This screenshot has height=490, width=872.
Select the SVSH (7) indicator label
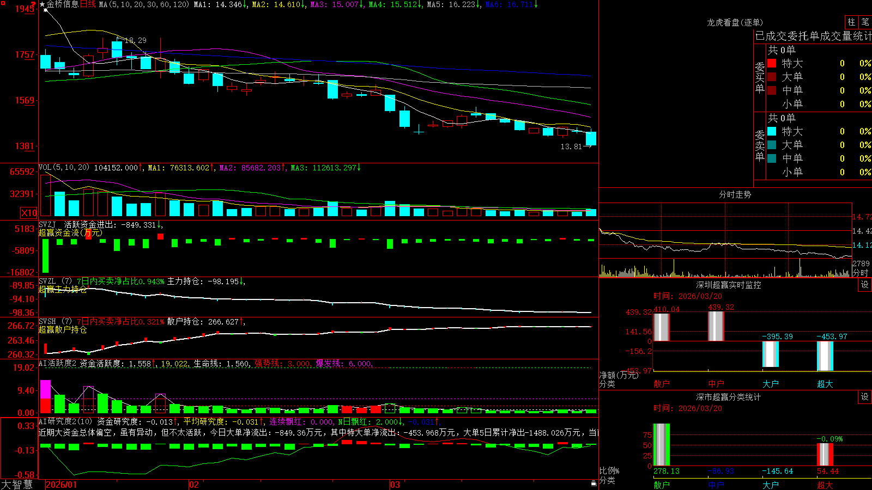coord(55,322)
